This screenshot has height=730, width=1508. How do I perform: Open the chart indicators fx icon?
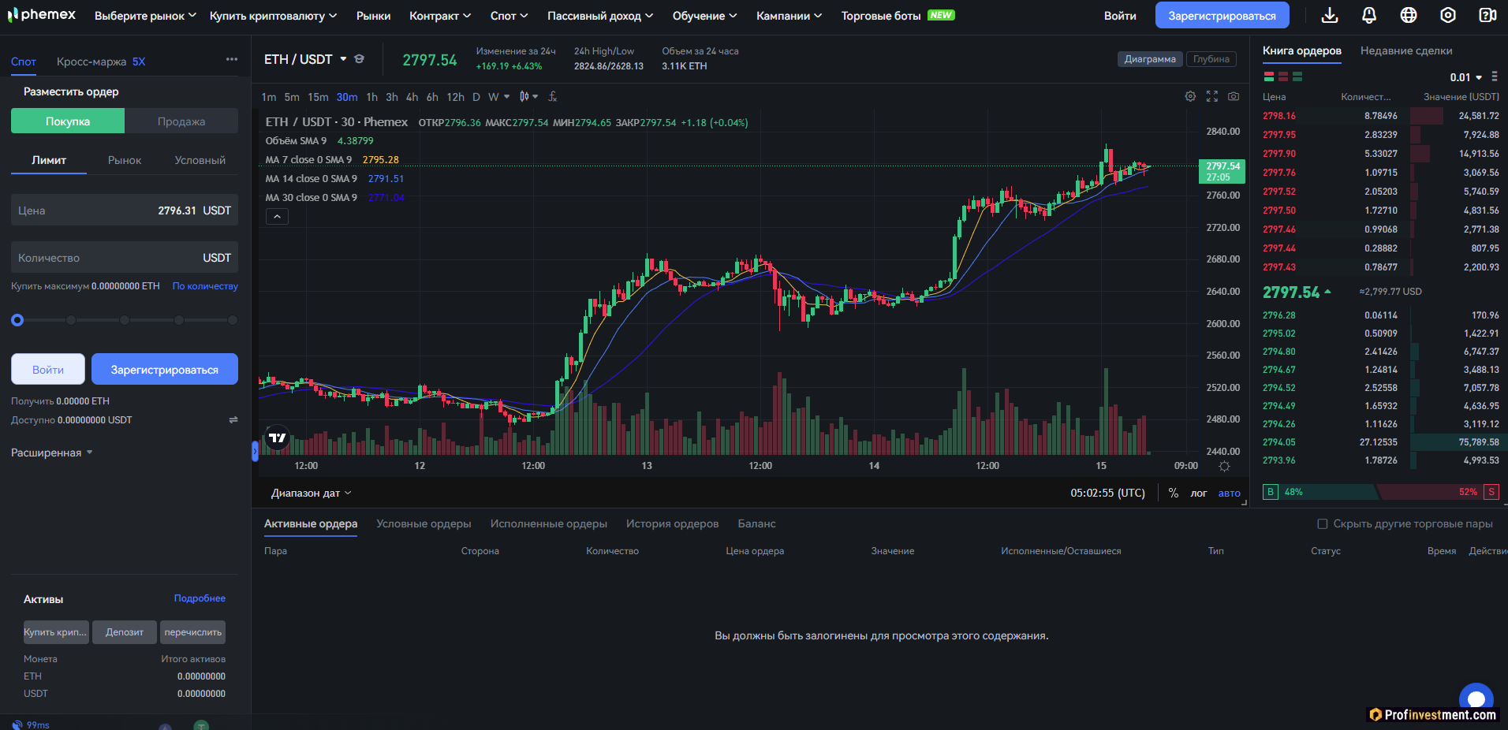pos(553,96)
